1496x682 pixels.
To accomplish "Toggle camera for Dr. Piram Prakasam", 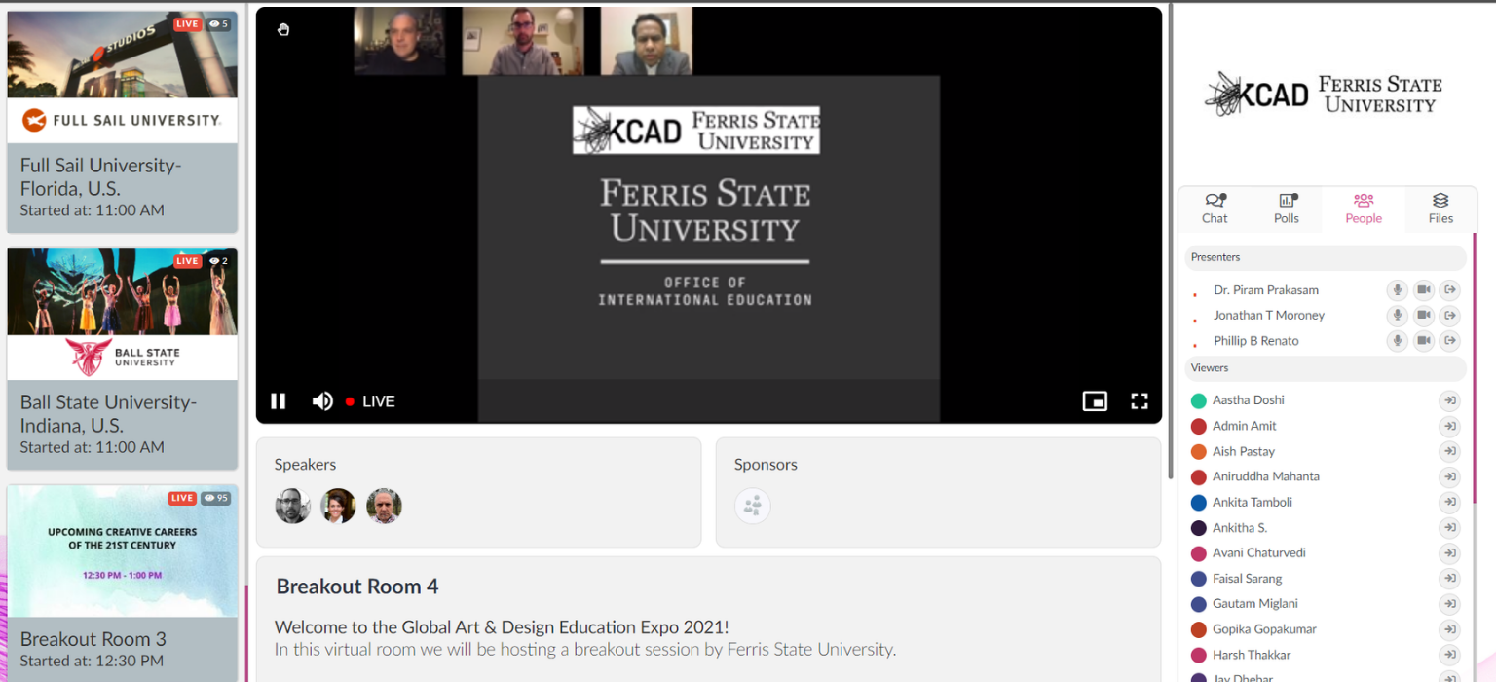I will tap(1424, 289).
